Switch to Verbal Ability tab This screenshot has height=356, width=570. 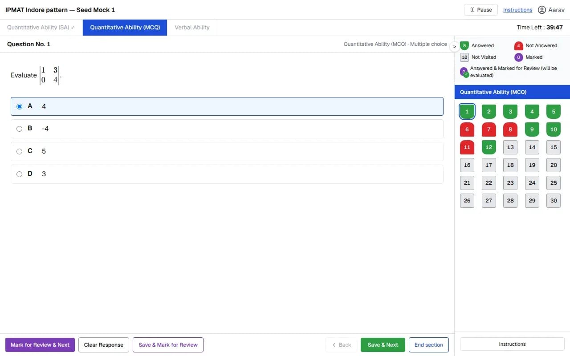(192, 28)
